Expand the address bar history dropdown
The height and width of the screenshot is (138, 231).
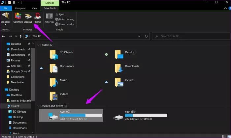[139, 36]
